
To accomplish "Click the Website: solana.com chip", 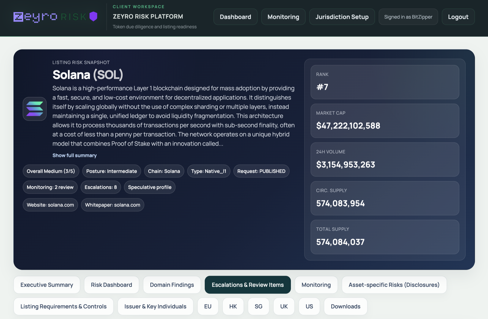I will tap(50, 205).
